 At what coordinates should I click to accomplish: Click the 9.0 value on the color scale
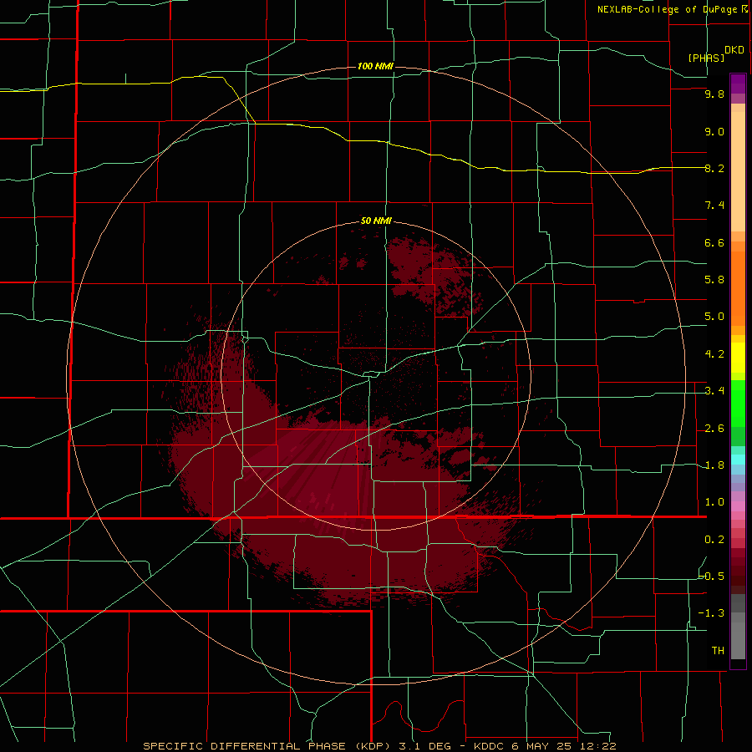[714, 131]
